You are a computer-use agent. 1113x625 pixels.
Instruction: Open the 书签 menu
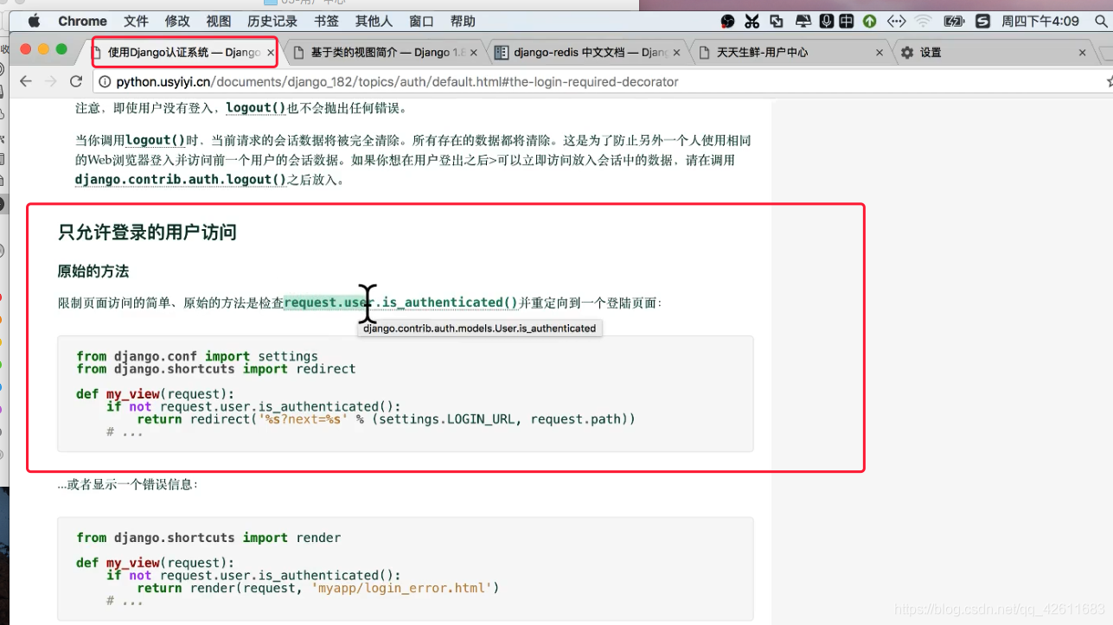pyautogui.click(x=326, y=21)
